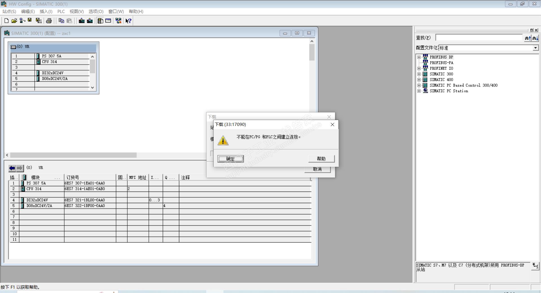Select PS 307 5A in the rack view
Image resolution: width=541 pixels, height=293 pixels.
point(52,56)
